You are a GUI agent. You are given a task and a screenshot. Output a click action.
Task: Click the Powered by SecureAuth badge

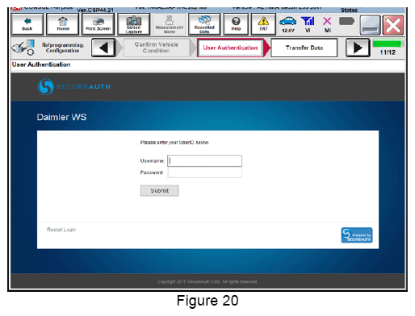pos(357,235)
